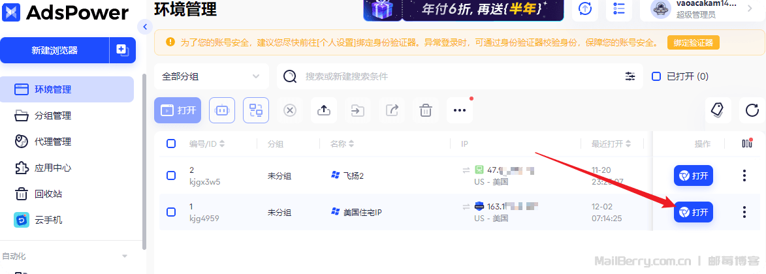Toggle the 已打开 (0) checkbox
This screenshot has height=274, width=766.
657,76
